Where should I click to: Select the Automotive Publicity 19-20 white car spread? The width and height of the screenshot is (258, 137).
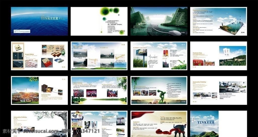click(218, 90)
